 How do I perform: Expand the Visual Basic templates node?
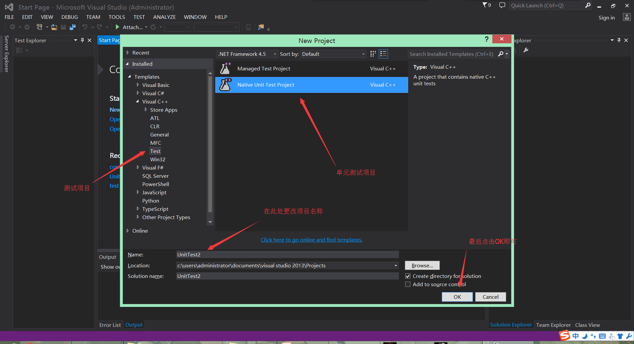pos(138,85)
